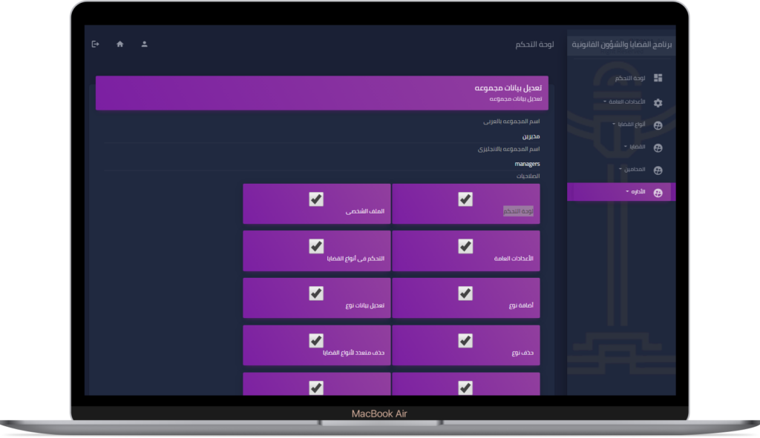Screen dimensions: 760x438
Task: Click the home icon in top bar
Action: [120, 44]
